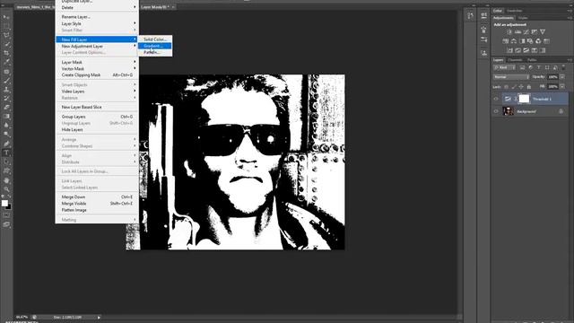This screenshot has height=323, width=574.
Task: Select the Move tool in the toolbar
Action: (x=6, y=17)
